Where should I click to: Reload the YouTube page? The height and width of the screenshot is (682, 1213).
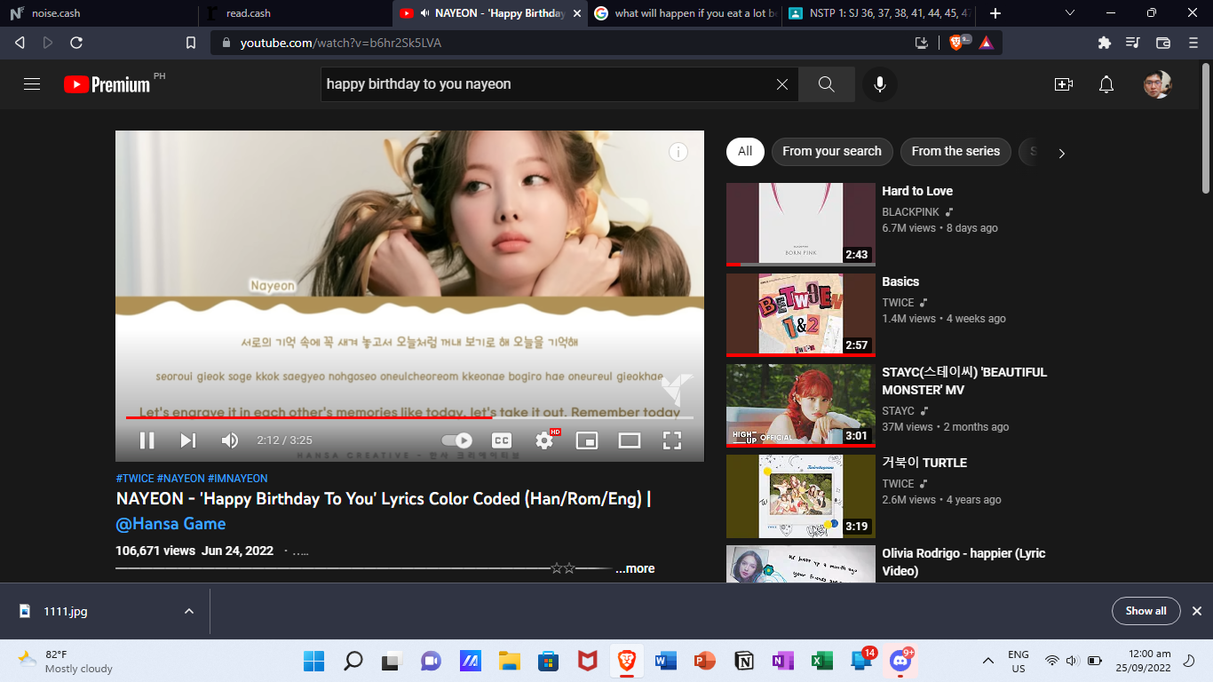coord(76,42)
